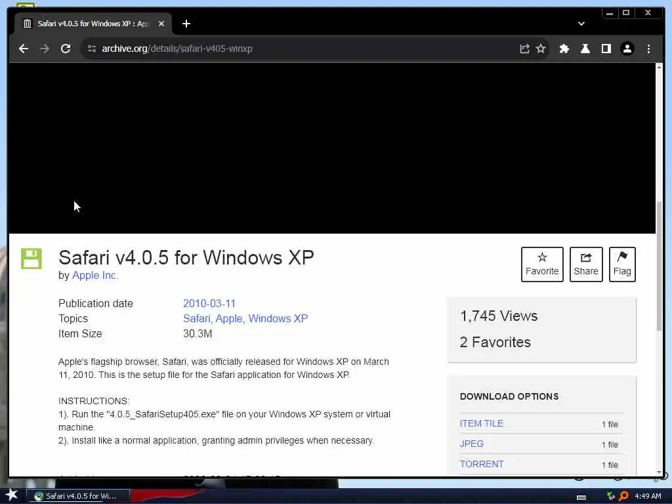The image size is (672, 504).
Task: Click the DOWNLOAD OPTIONS heading
Action: coord(509,396)
